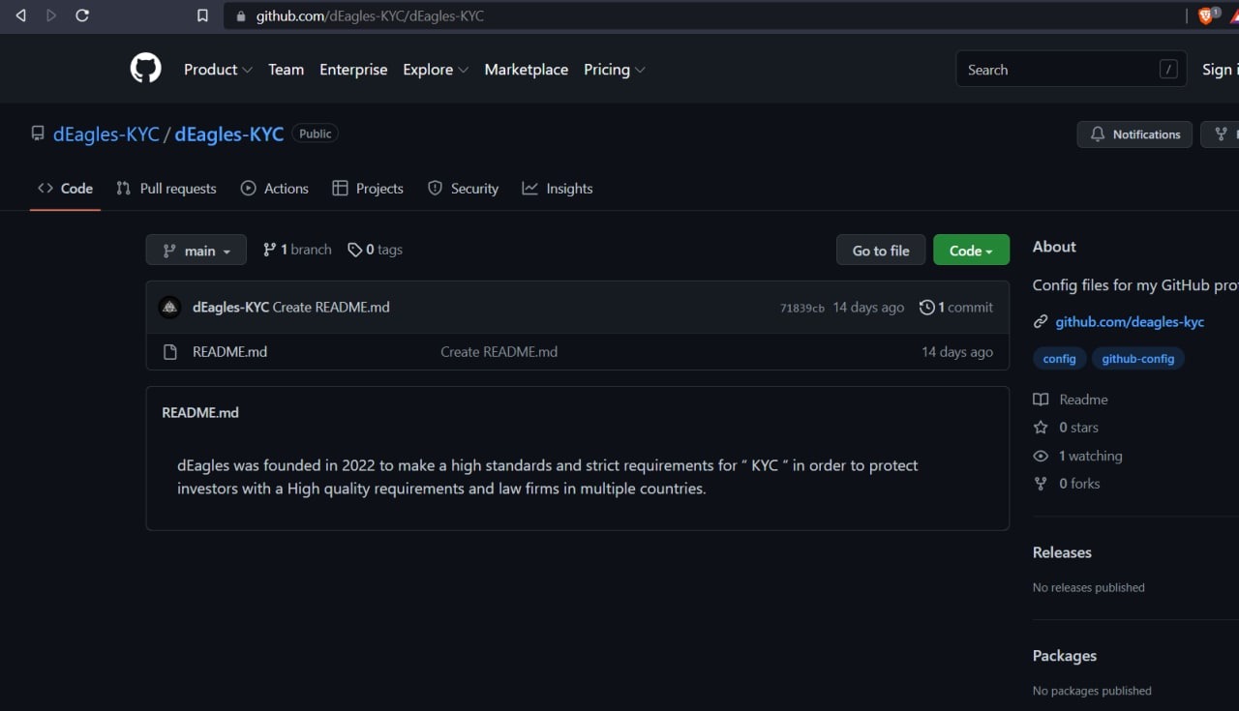Viewport: 1239px width, 711px height.
Task: Click the browser address bar URL
Action: tap(370, 16)
